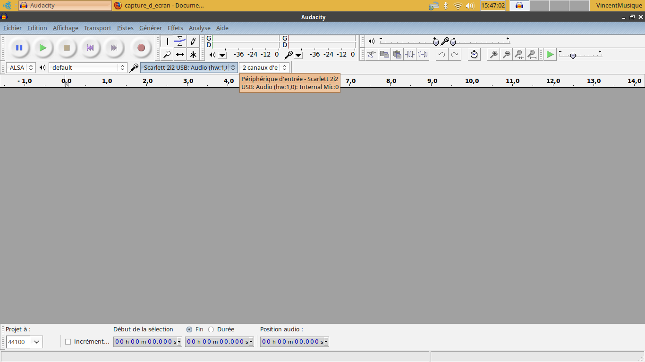Click Play-at-speed green arrow button
Screen dimensions: 645x362
pos(550,54)
